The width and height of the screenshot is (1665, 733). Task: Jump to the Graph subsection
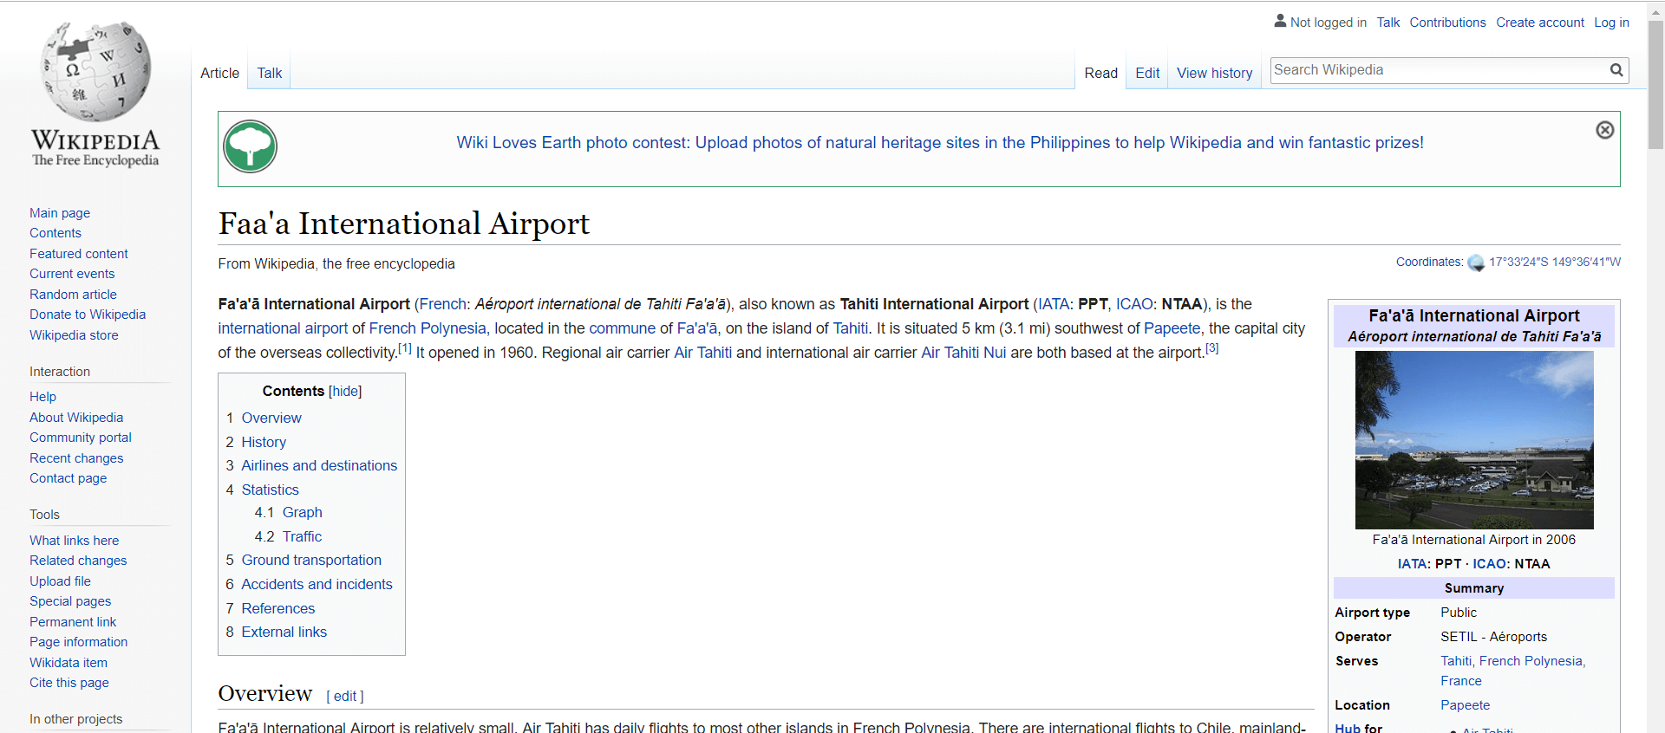(302, 512)
